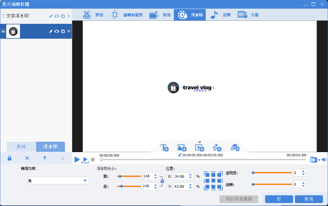
Task: Align watermark to bottom-left in position grid
Action: tap(207, 187)
